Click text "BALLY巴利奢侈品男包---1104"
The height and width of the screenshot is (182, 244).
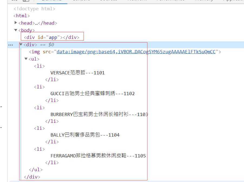[85, 135]
